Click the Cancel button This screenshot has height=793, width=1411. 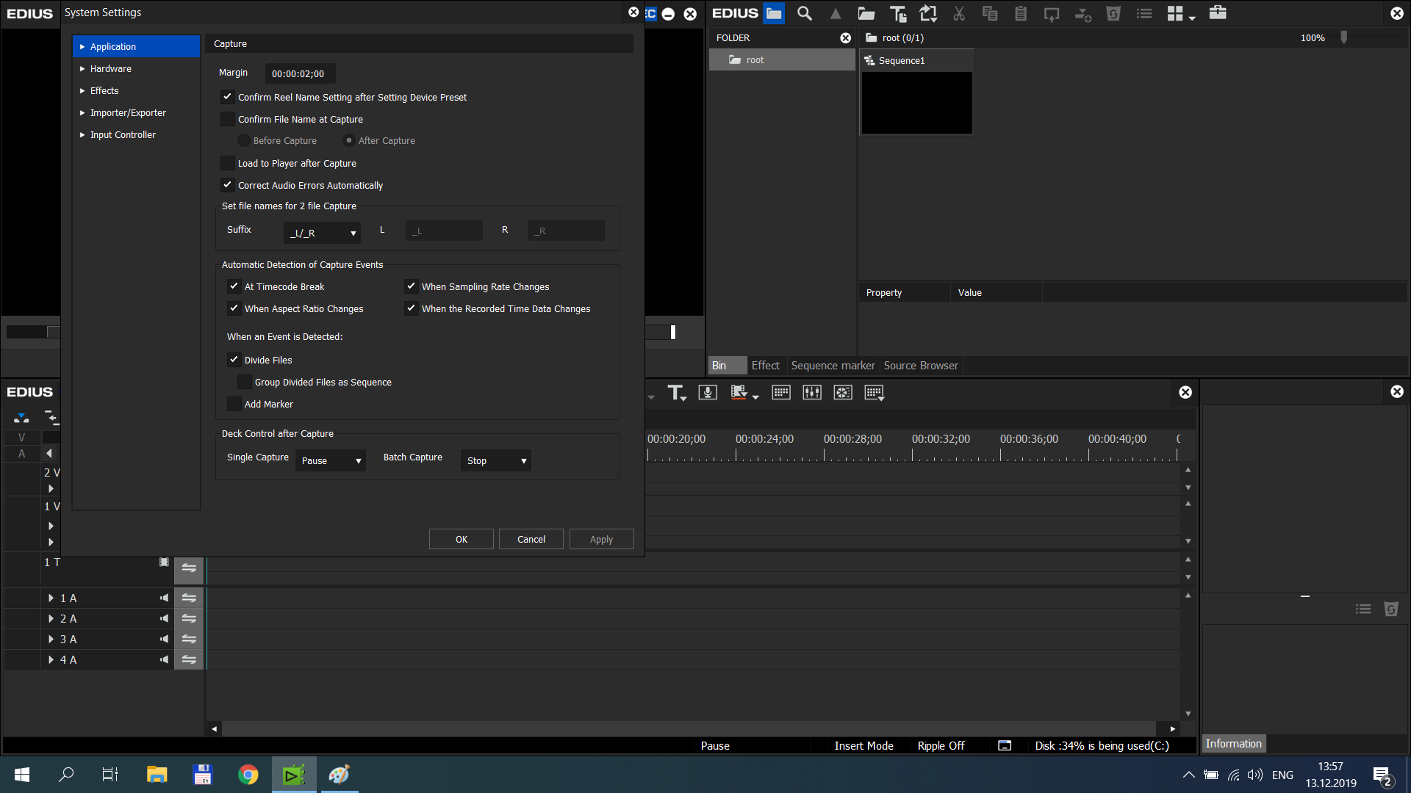(x=531, y=539)
